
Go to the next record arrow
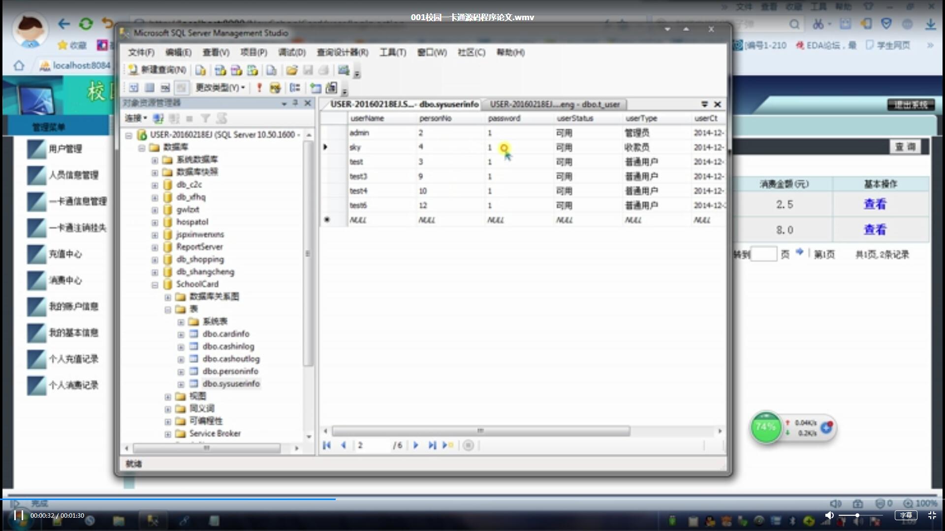[416, 445]
